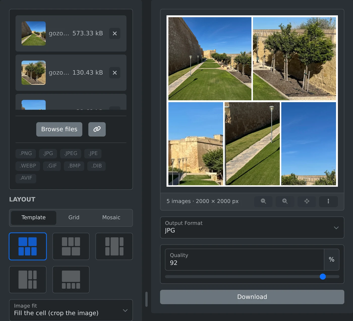Switch to the Mosaic layout tab
Viewport: 353px width, 321px height.
pyautogui.click(x=111, y=218)
